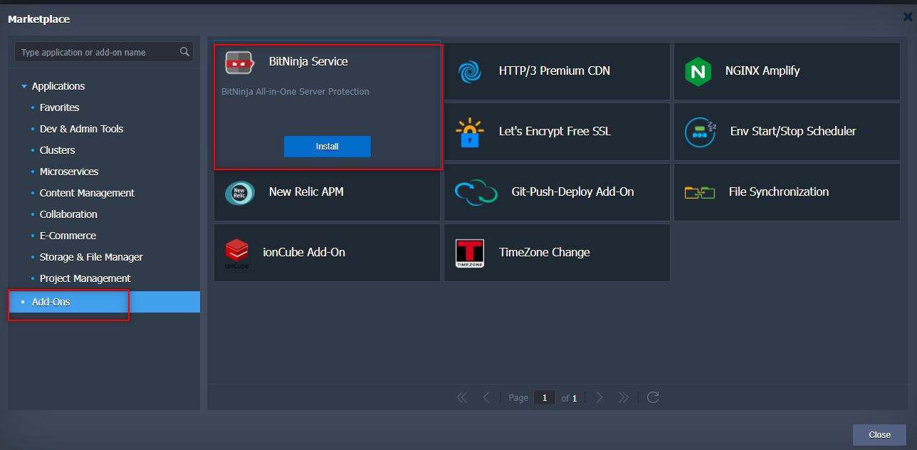Viewport: 917px width, 450px height.
Task: Select the HTTP/3 Premium CDN title
Action: click(555, 70)
